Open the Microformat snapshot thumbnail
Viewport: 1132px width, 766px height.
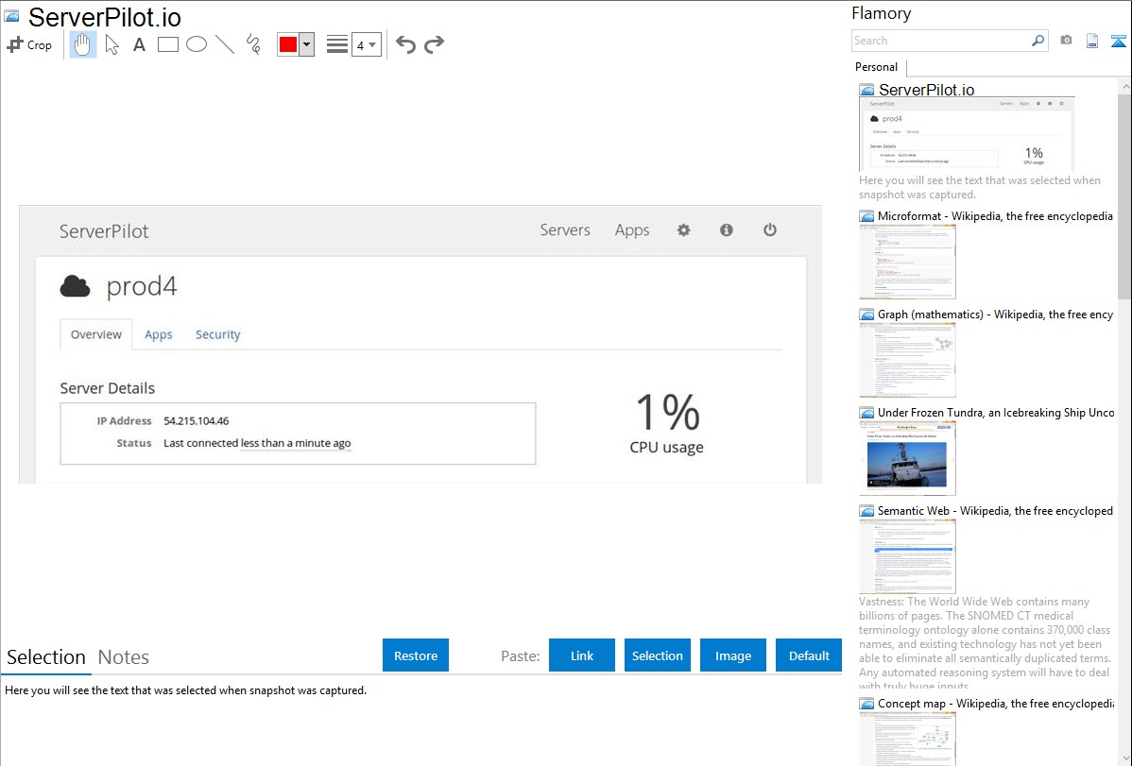click(907, 262)
